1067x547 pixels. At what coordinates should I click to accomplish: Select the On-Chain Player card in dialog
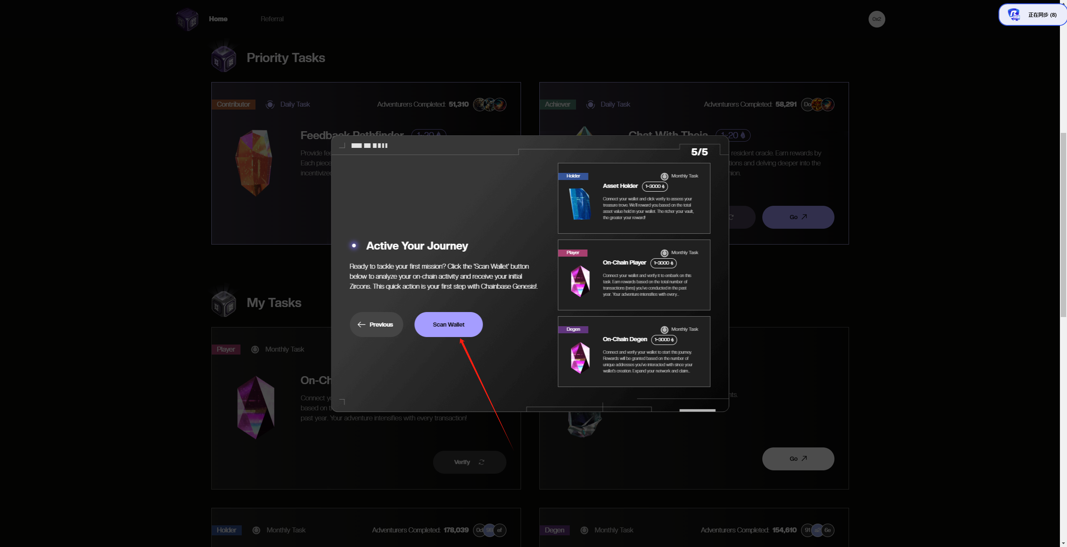[x=634, y=275]
